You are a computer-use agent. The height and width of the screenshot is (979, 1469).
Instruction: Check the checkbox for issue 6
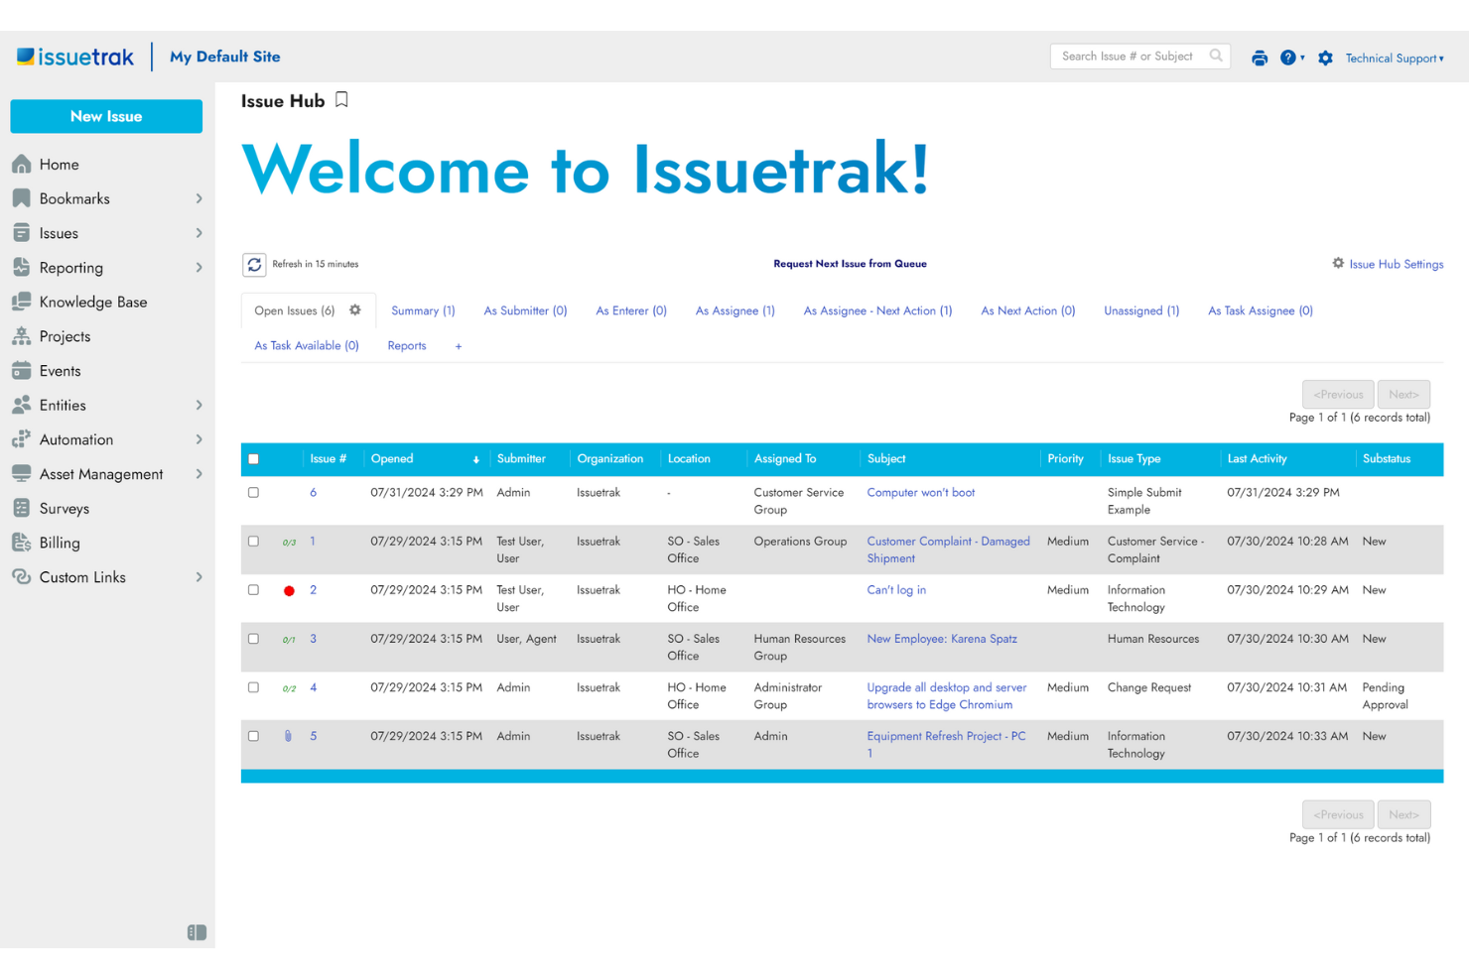(253, 492)
